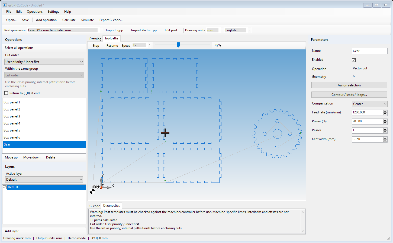Resume the toolpath simulation

(112, 46)
